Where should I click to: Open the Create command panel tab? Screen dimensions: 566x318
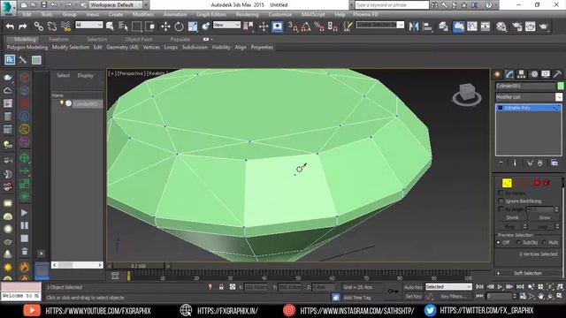498,74
